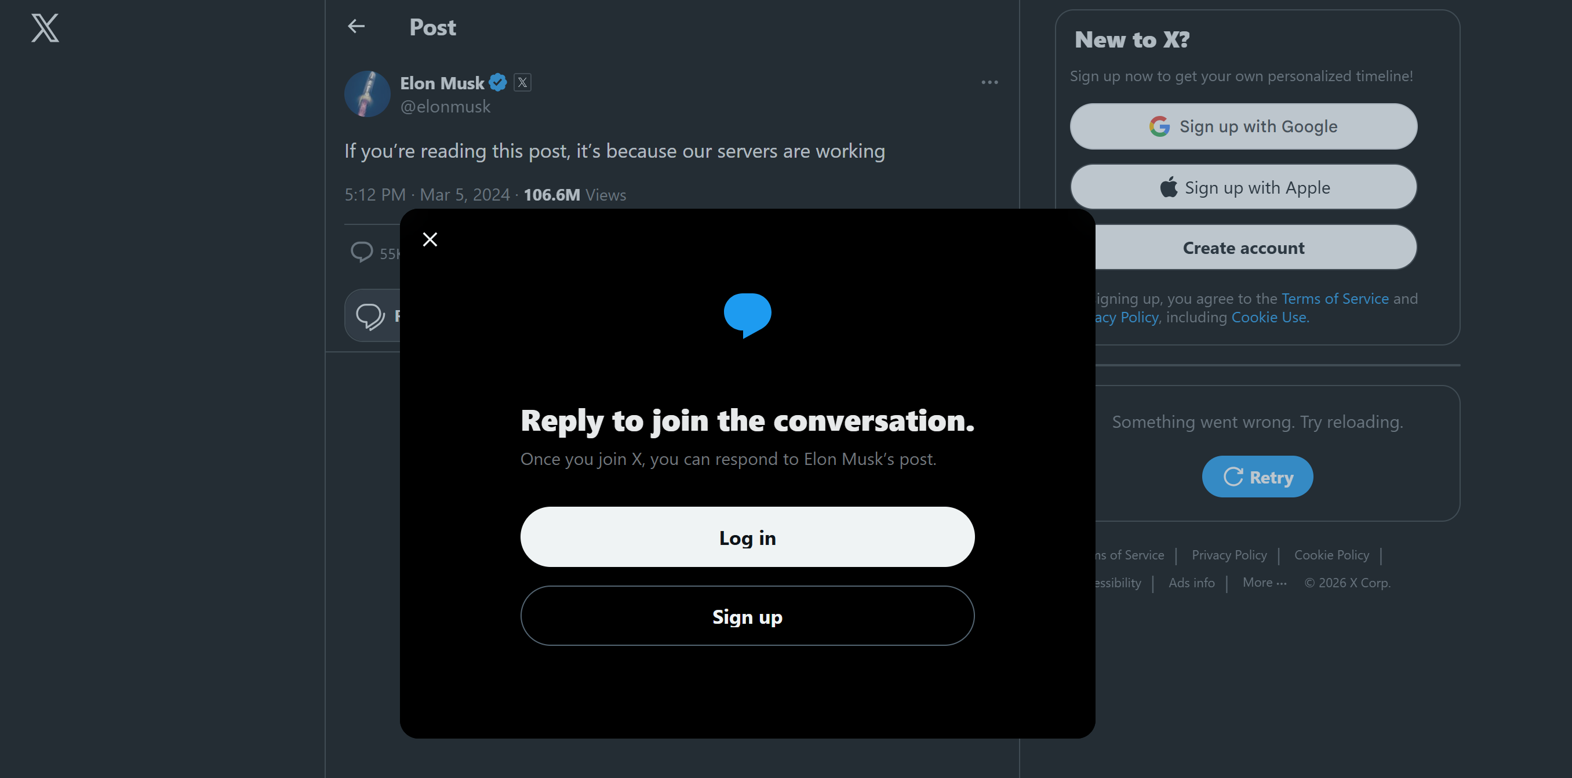Click the X logo in the top left corner
Image resolution: width=1572 pixels, height=778 pixels.
click(45, 28)
